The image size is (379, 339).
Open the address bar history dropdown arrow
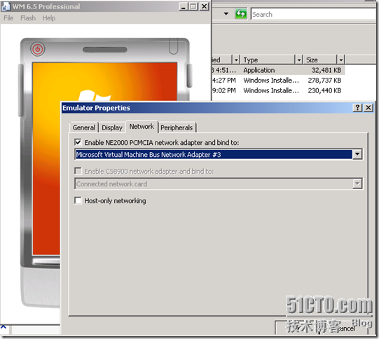click(x=226, y=14)
